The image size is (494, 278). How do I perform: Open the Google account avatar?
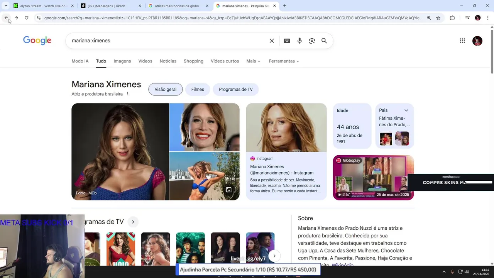pyautogui.click(x=477, y=41)
